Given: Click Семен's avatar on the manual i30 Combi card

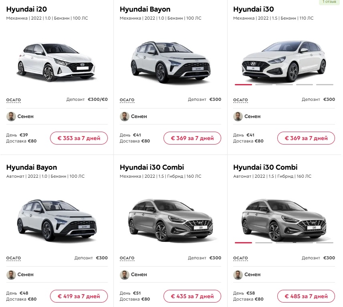Looking at the screenshot, I should (125, 274).
